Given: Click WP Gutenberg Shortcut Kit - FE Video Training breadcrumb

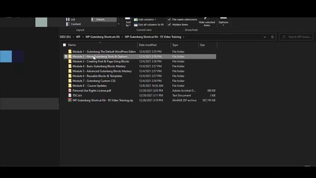Looking at the screenshot, I should tap(153, 37).
